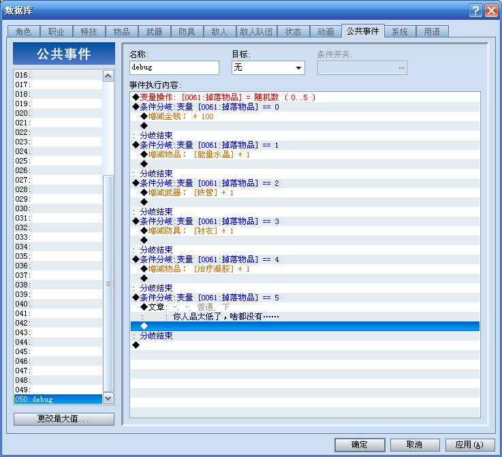Click the 更改最大值... button
This screenshot has height=457, width=502.
(64, 419)
